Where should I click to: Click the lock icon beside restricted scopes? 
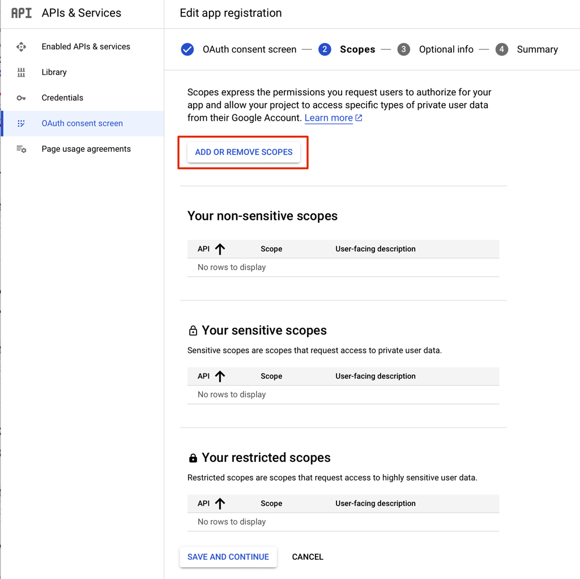pos(193,458)
